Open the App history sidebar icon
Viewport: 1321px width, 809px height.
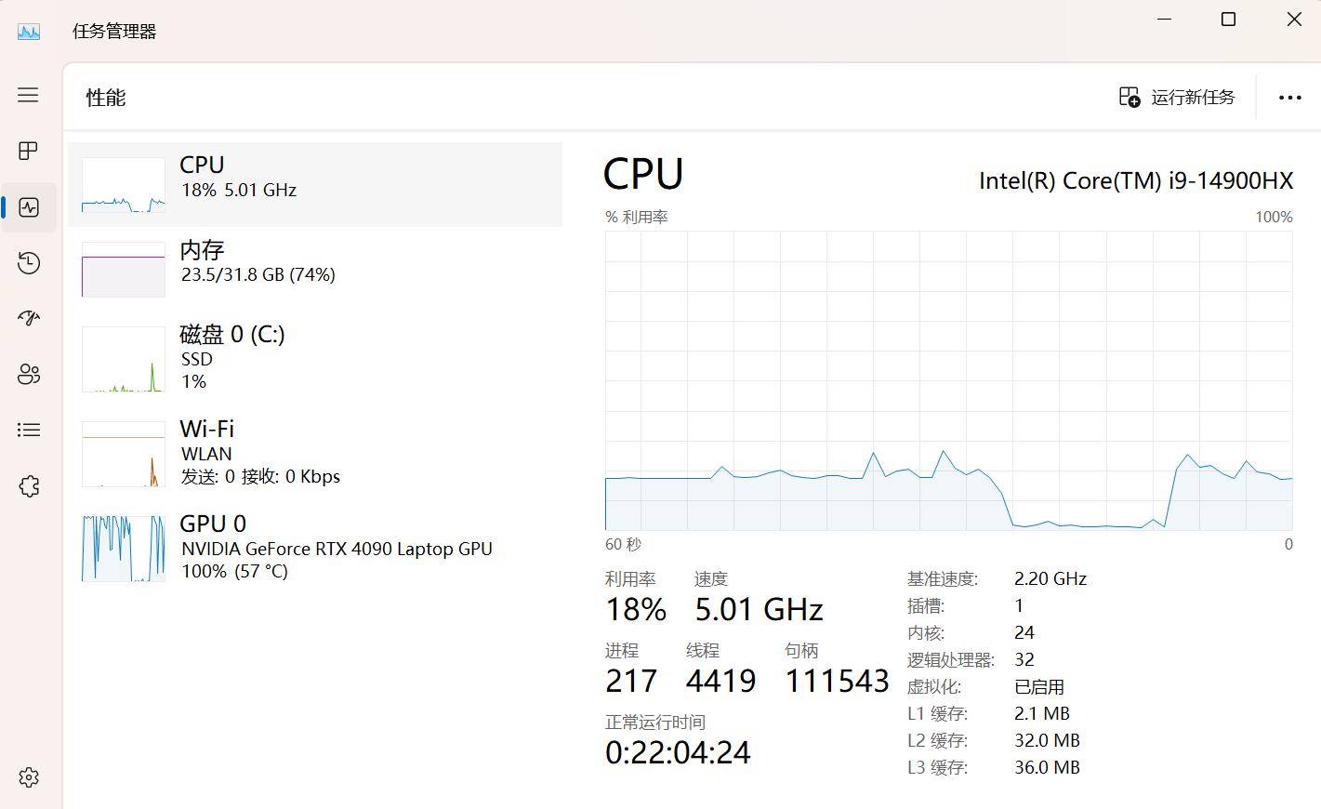click(29, 263)
